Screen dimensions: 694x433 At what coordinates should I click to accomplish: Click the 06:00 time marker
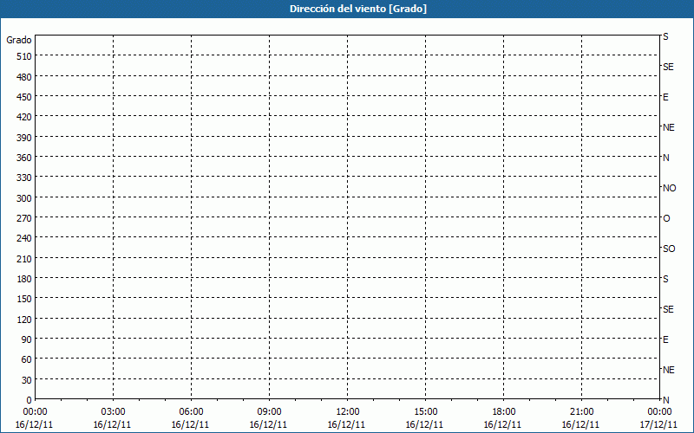coord(192,411)
